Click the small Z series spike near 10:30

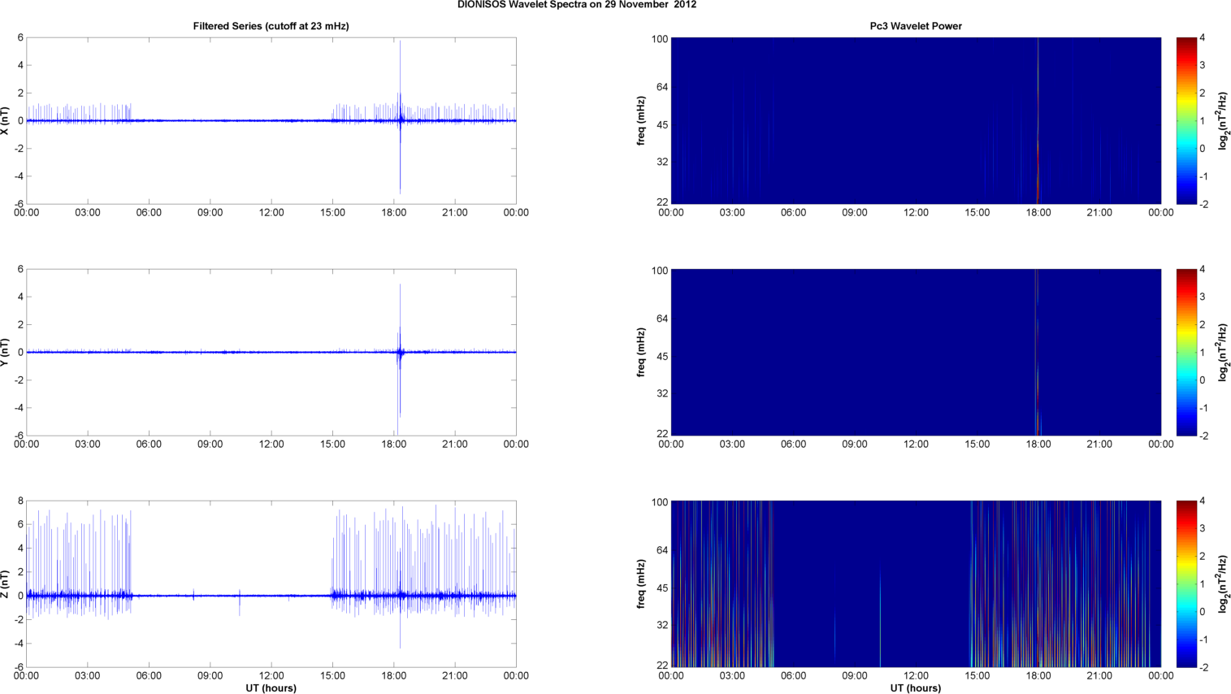pyautogui.click(x=240, y=601)
